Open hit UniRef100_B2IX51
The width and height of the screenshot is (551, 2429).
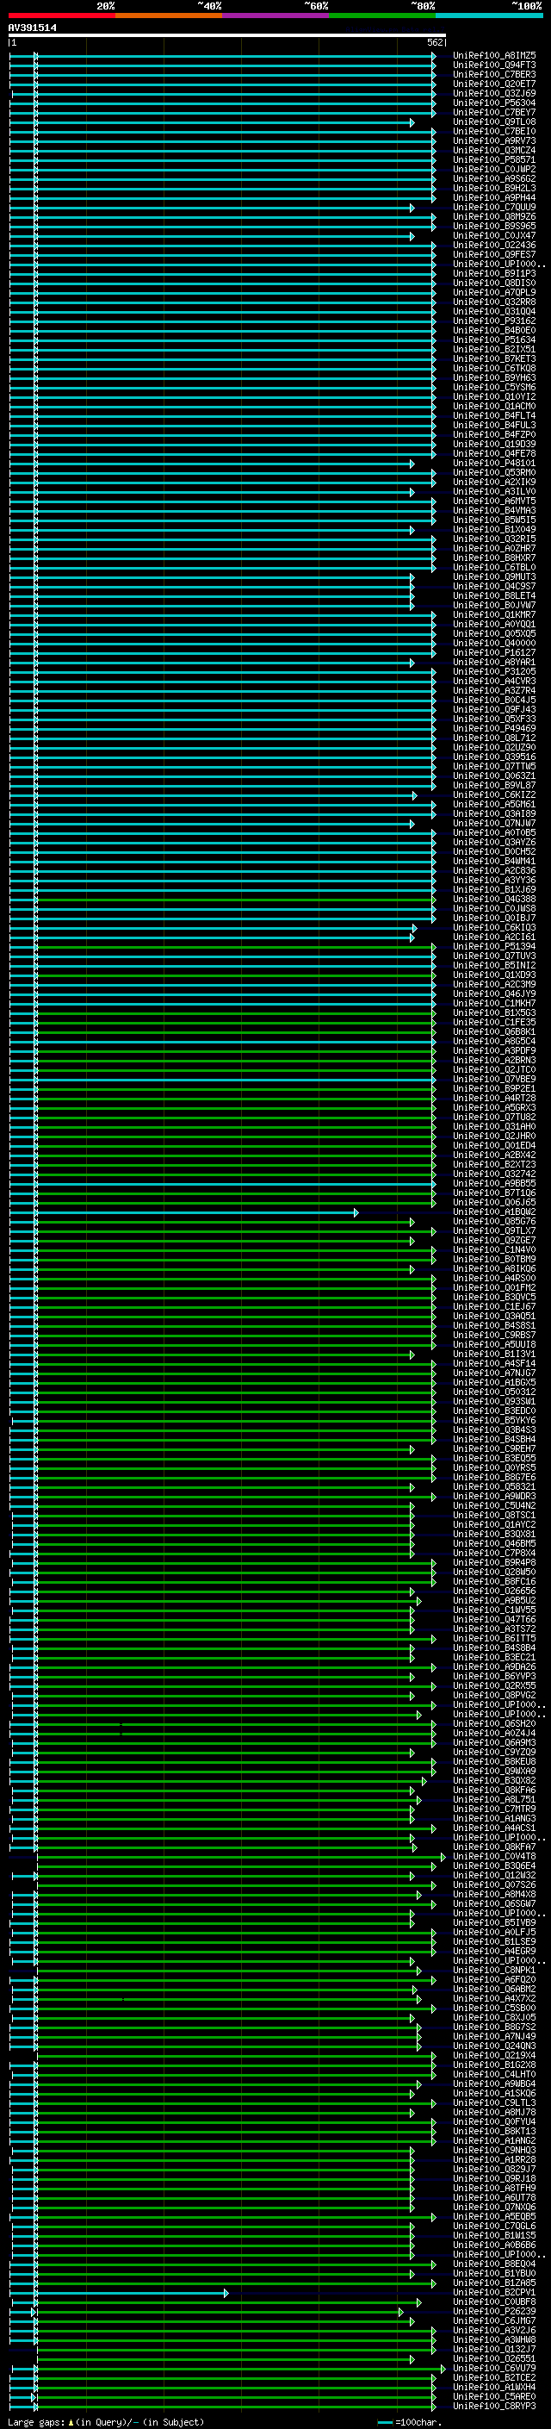pos(494,349)
